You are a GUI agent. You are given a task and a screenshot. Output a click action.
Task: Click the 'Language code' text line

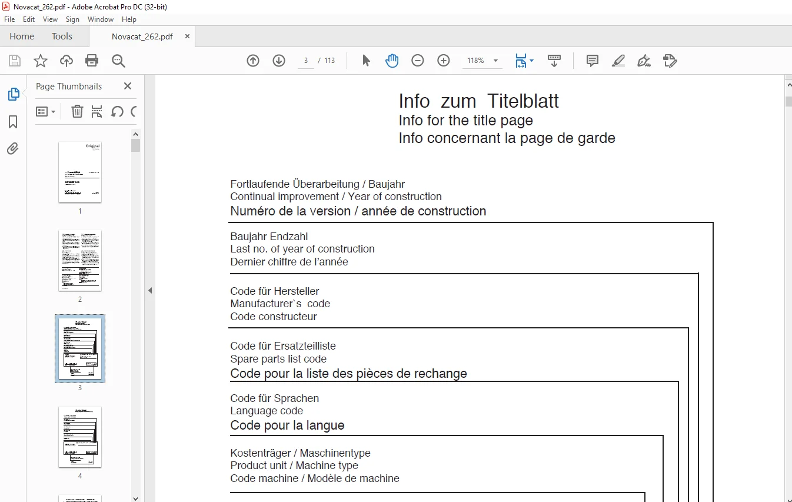point(267,411)
